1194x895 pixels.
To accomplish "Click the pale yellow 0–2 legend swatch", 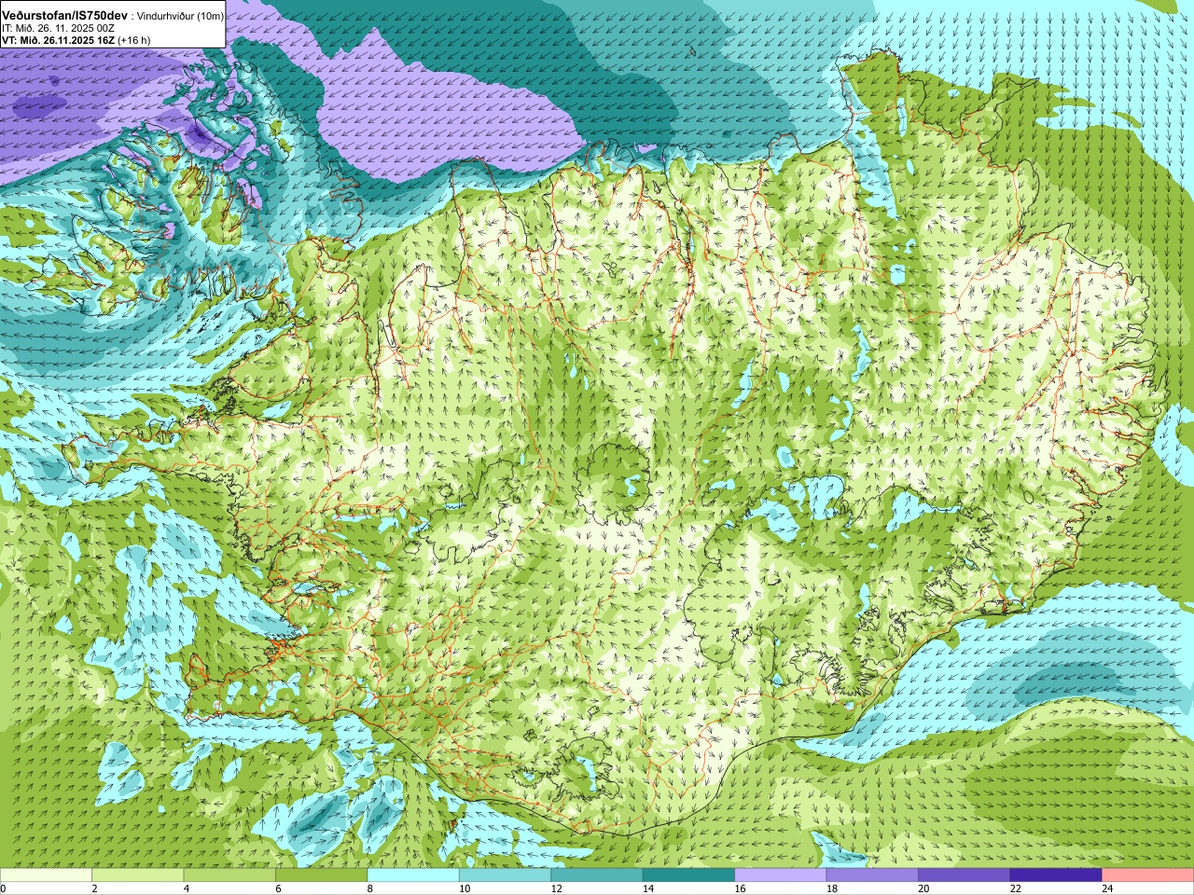I will point(46,875).
